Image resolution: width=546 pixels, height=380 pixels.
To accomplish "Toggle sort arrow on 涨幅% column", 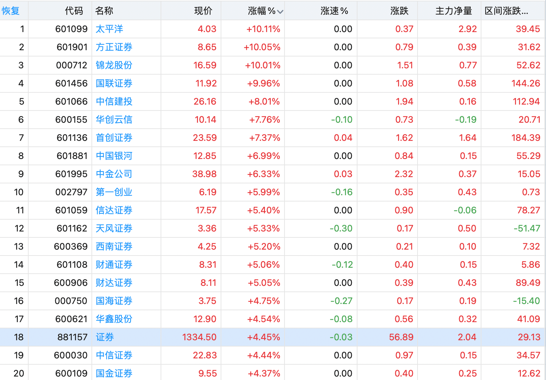I will [280, 12].
